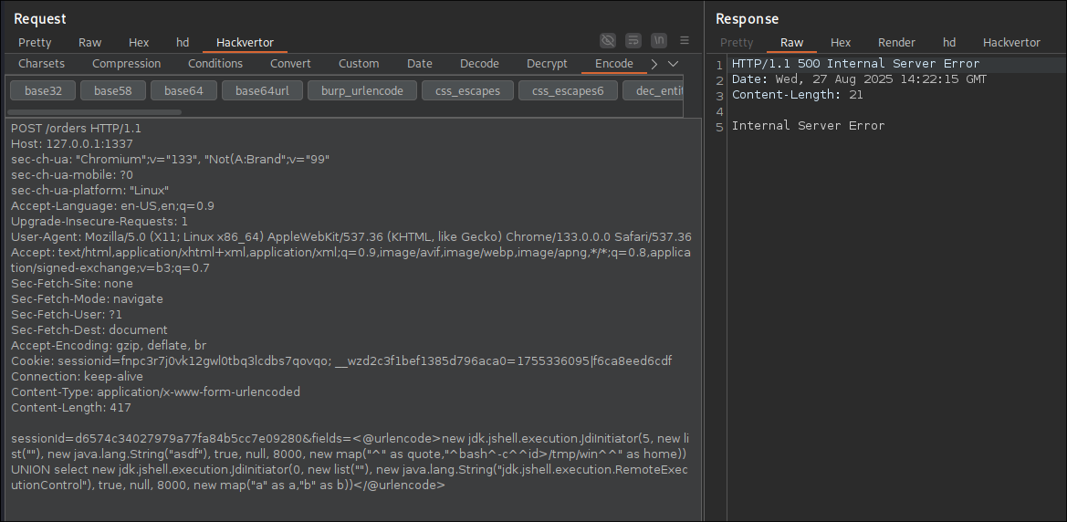Click the Accept-Encoding header line
Viewport: 1067px width, 522px height.
(109, 345)
